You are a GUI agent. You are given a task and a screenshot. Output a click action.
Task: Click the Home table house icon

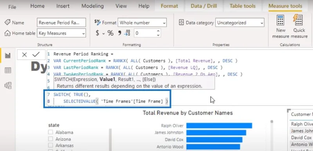coord(7,33)
